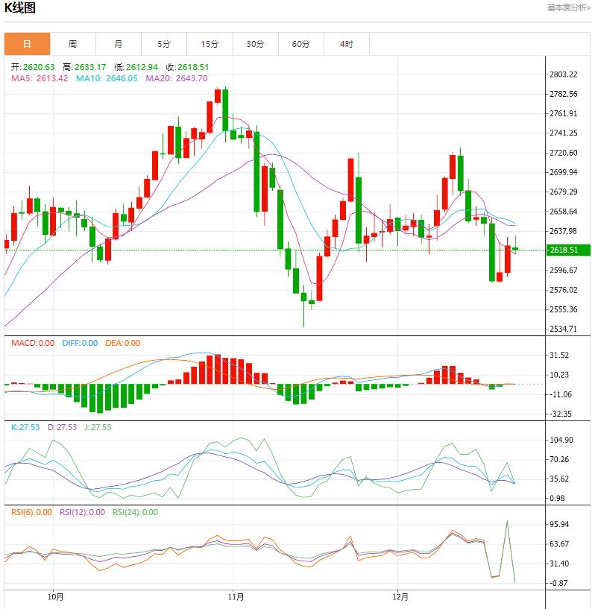Click the D:27.53 KDJ label

click(x=62, y=427)
